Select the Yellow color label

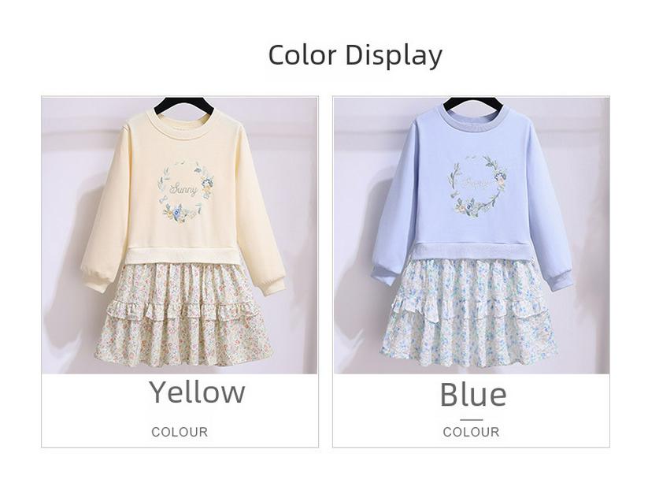pos(197,392)
